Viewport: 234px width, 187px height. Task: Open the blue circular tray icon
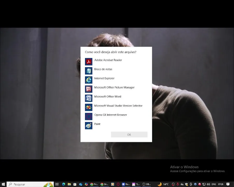(195, 184)
